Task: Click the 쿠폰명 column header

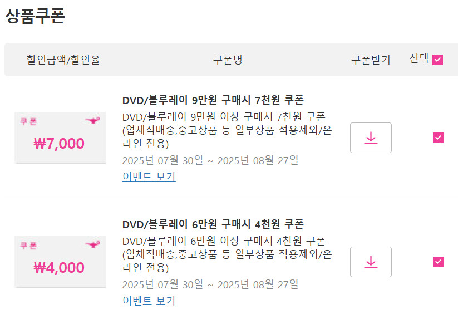Action: coord(228,60)
